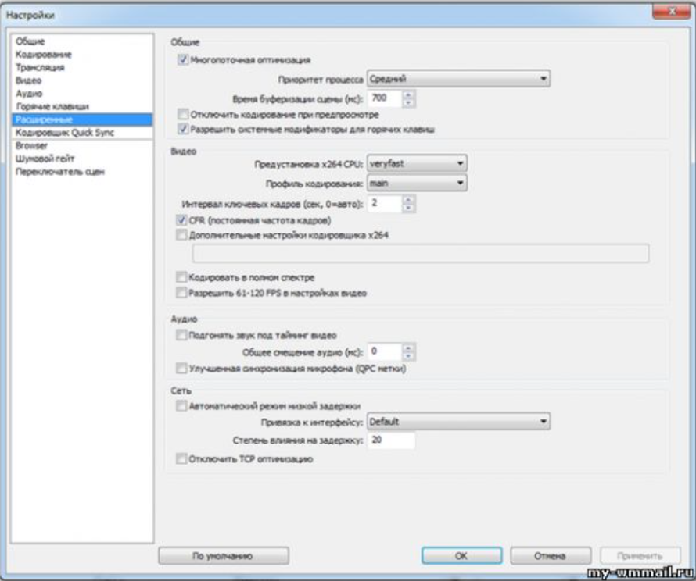Viewport: 696px width, 581px height.
Task: Increase scene buffering time with up arrow
Action: (x=408, y=94)
